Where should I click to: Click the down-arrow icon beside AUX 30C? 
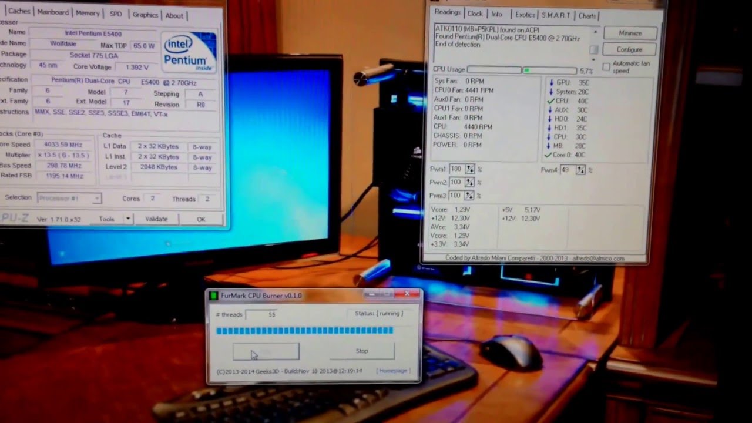point(551,110)
